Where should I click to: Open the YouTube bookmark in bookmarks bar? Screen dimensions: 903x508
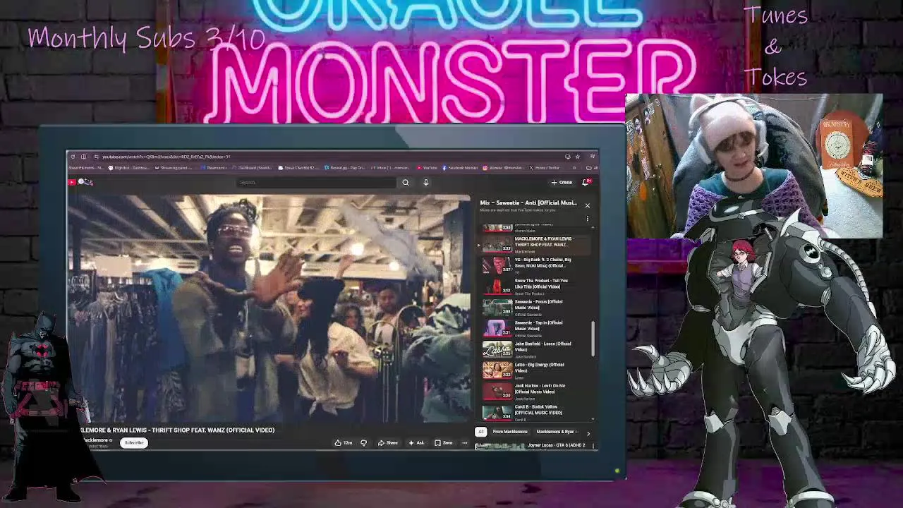tap(427, 167)
